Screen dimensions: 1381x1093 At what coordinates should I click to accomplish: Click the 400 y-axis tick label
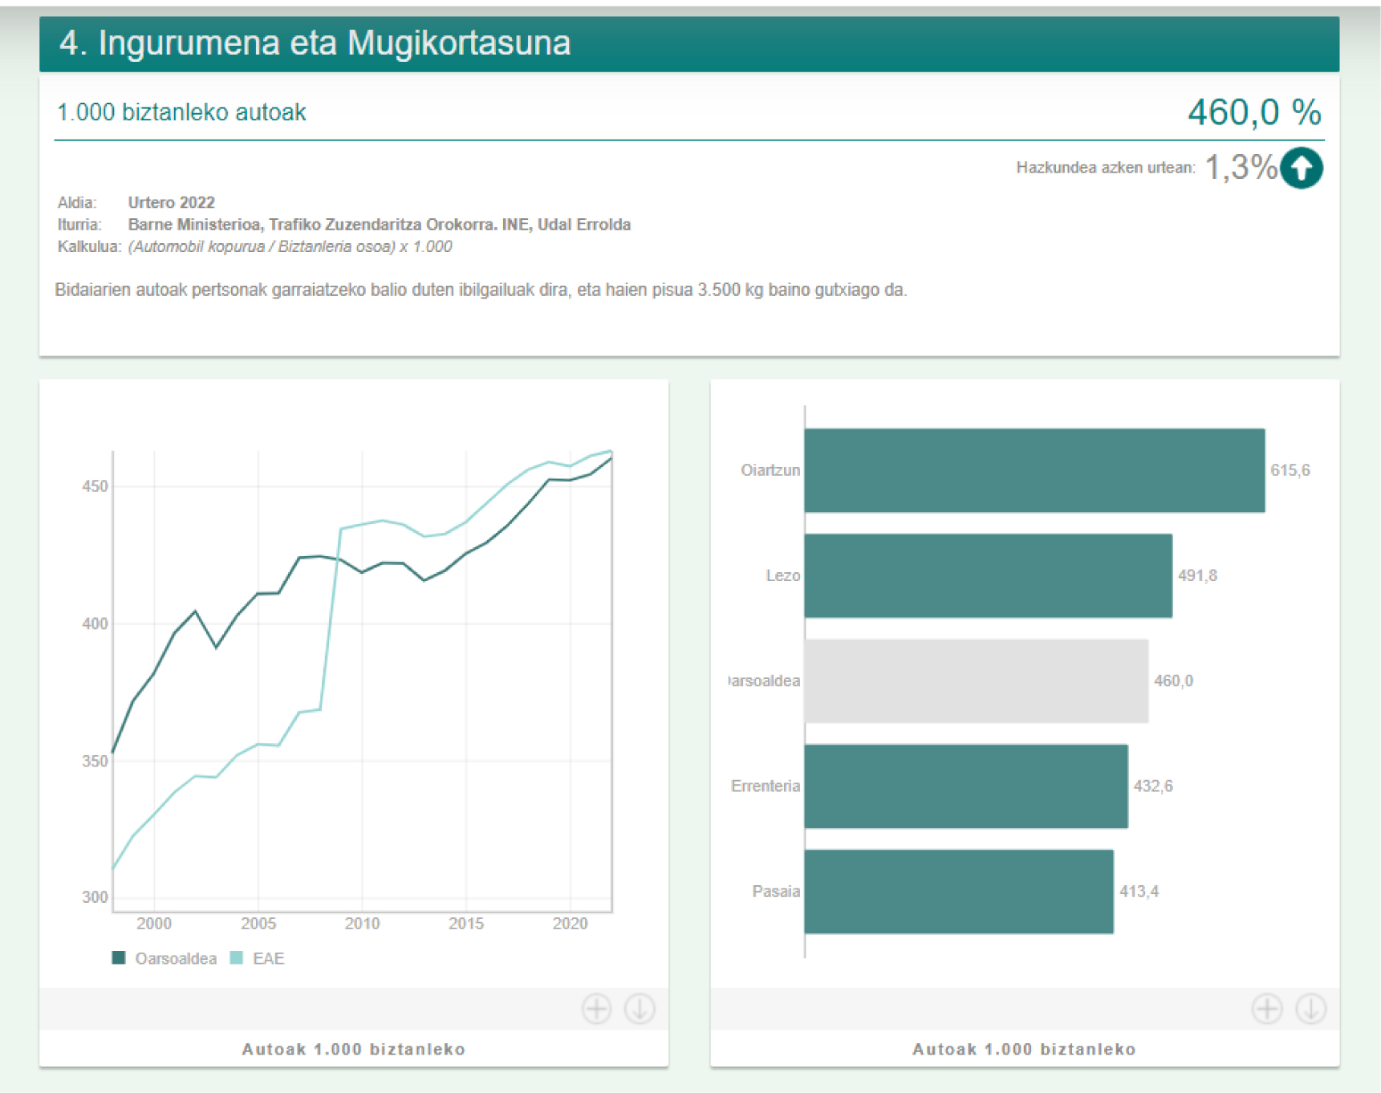click(95, 624)
